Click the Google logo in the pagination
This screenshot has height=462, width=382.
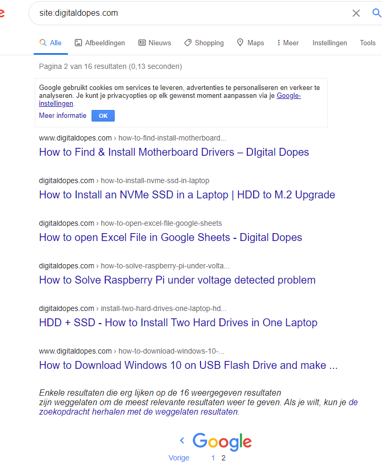coord(222,441)
